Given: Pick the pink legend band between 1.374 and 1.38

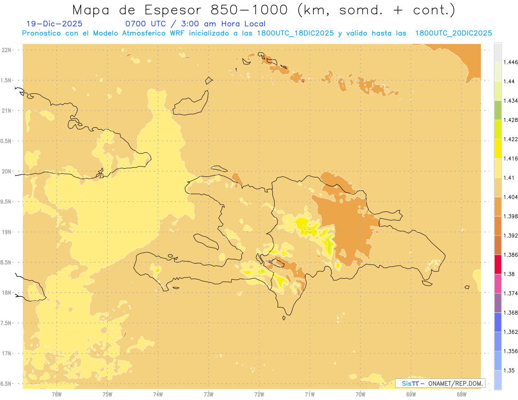Looking at the screenshot, I should coord(498,283).
